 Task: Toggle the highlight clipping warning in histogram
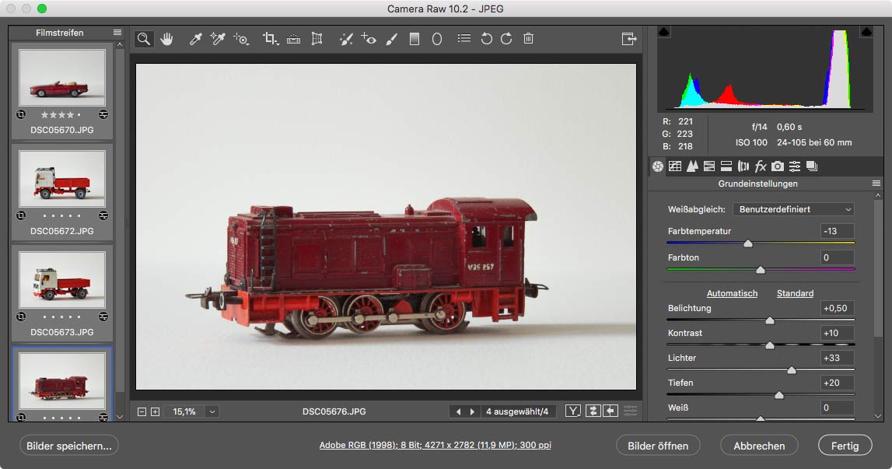click(x=866, y=32)
